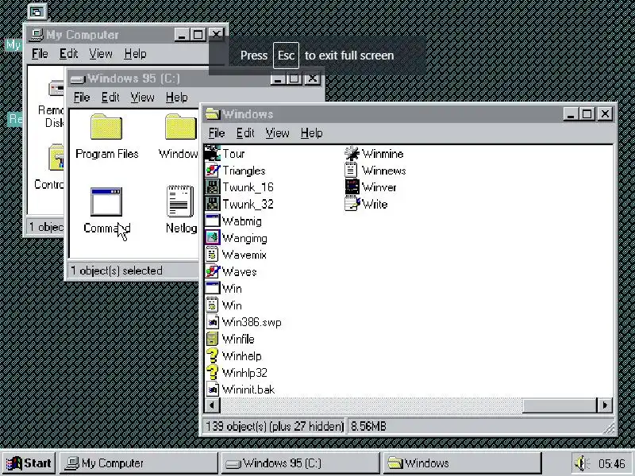The width and height of the screenshot is (635, 476).
Task: Click the Windows folder title bar icon
Action: click(212, 113)
